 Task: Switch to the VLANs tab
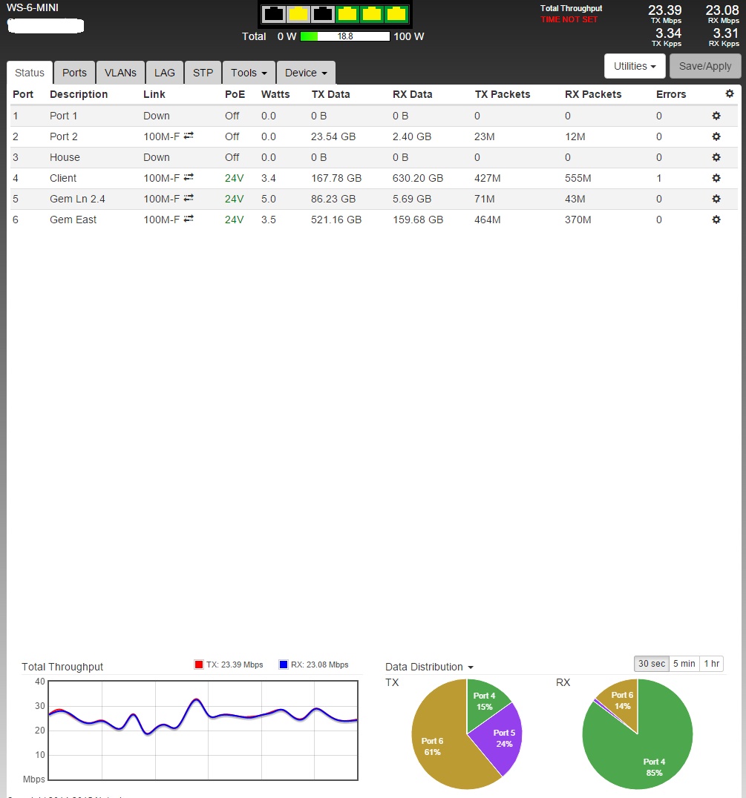(x=120, y=73)
